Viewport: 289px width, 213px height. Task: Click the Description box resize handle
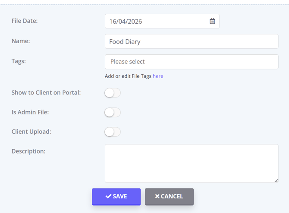coord(276,181)
